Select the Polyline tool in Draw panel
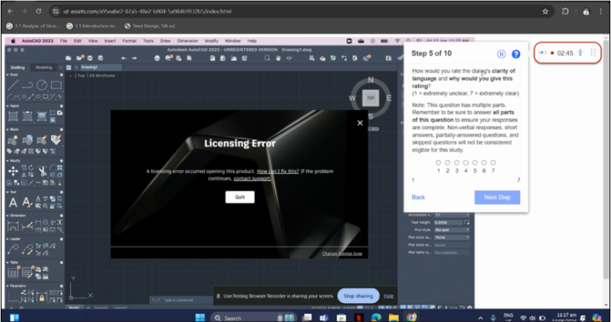Image resolution: width=611 pixels, height=322 pixels. pyautogui.click(x=27, y=84)
